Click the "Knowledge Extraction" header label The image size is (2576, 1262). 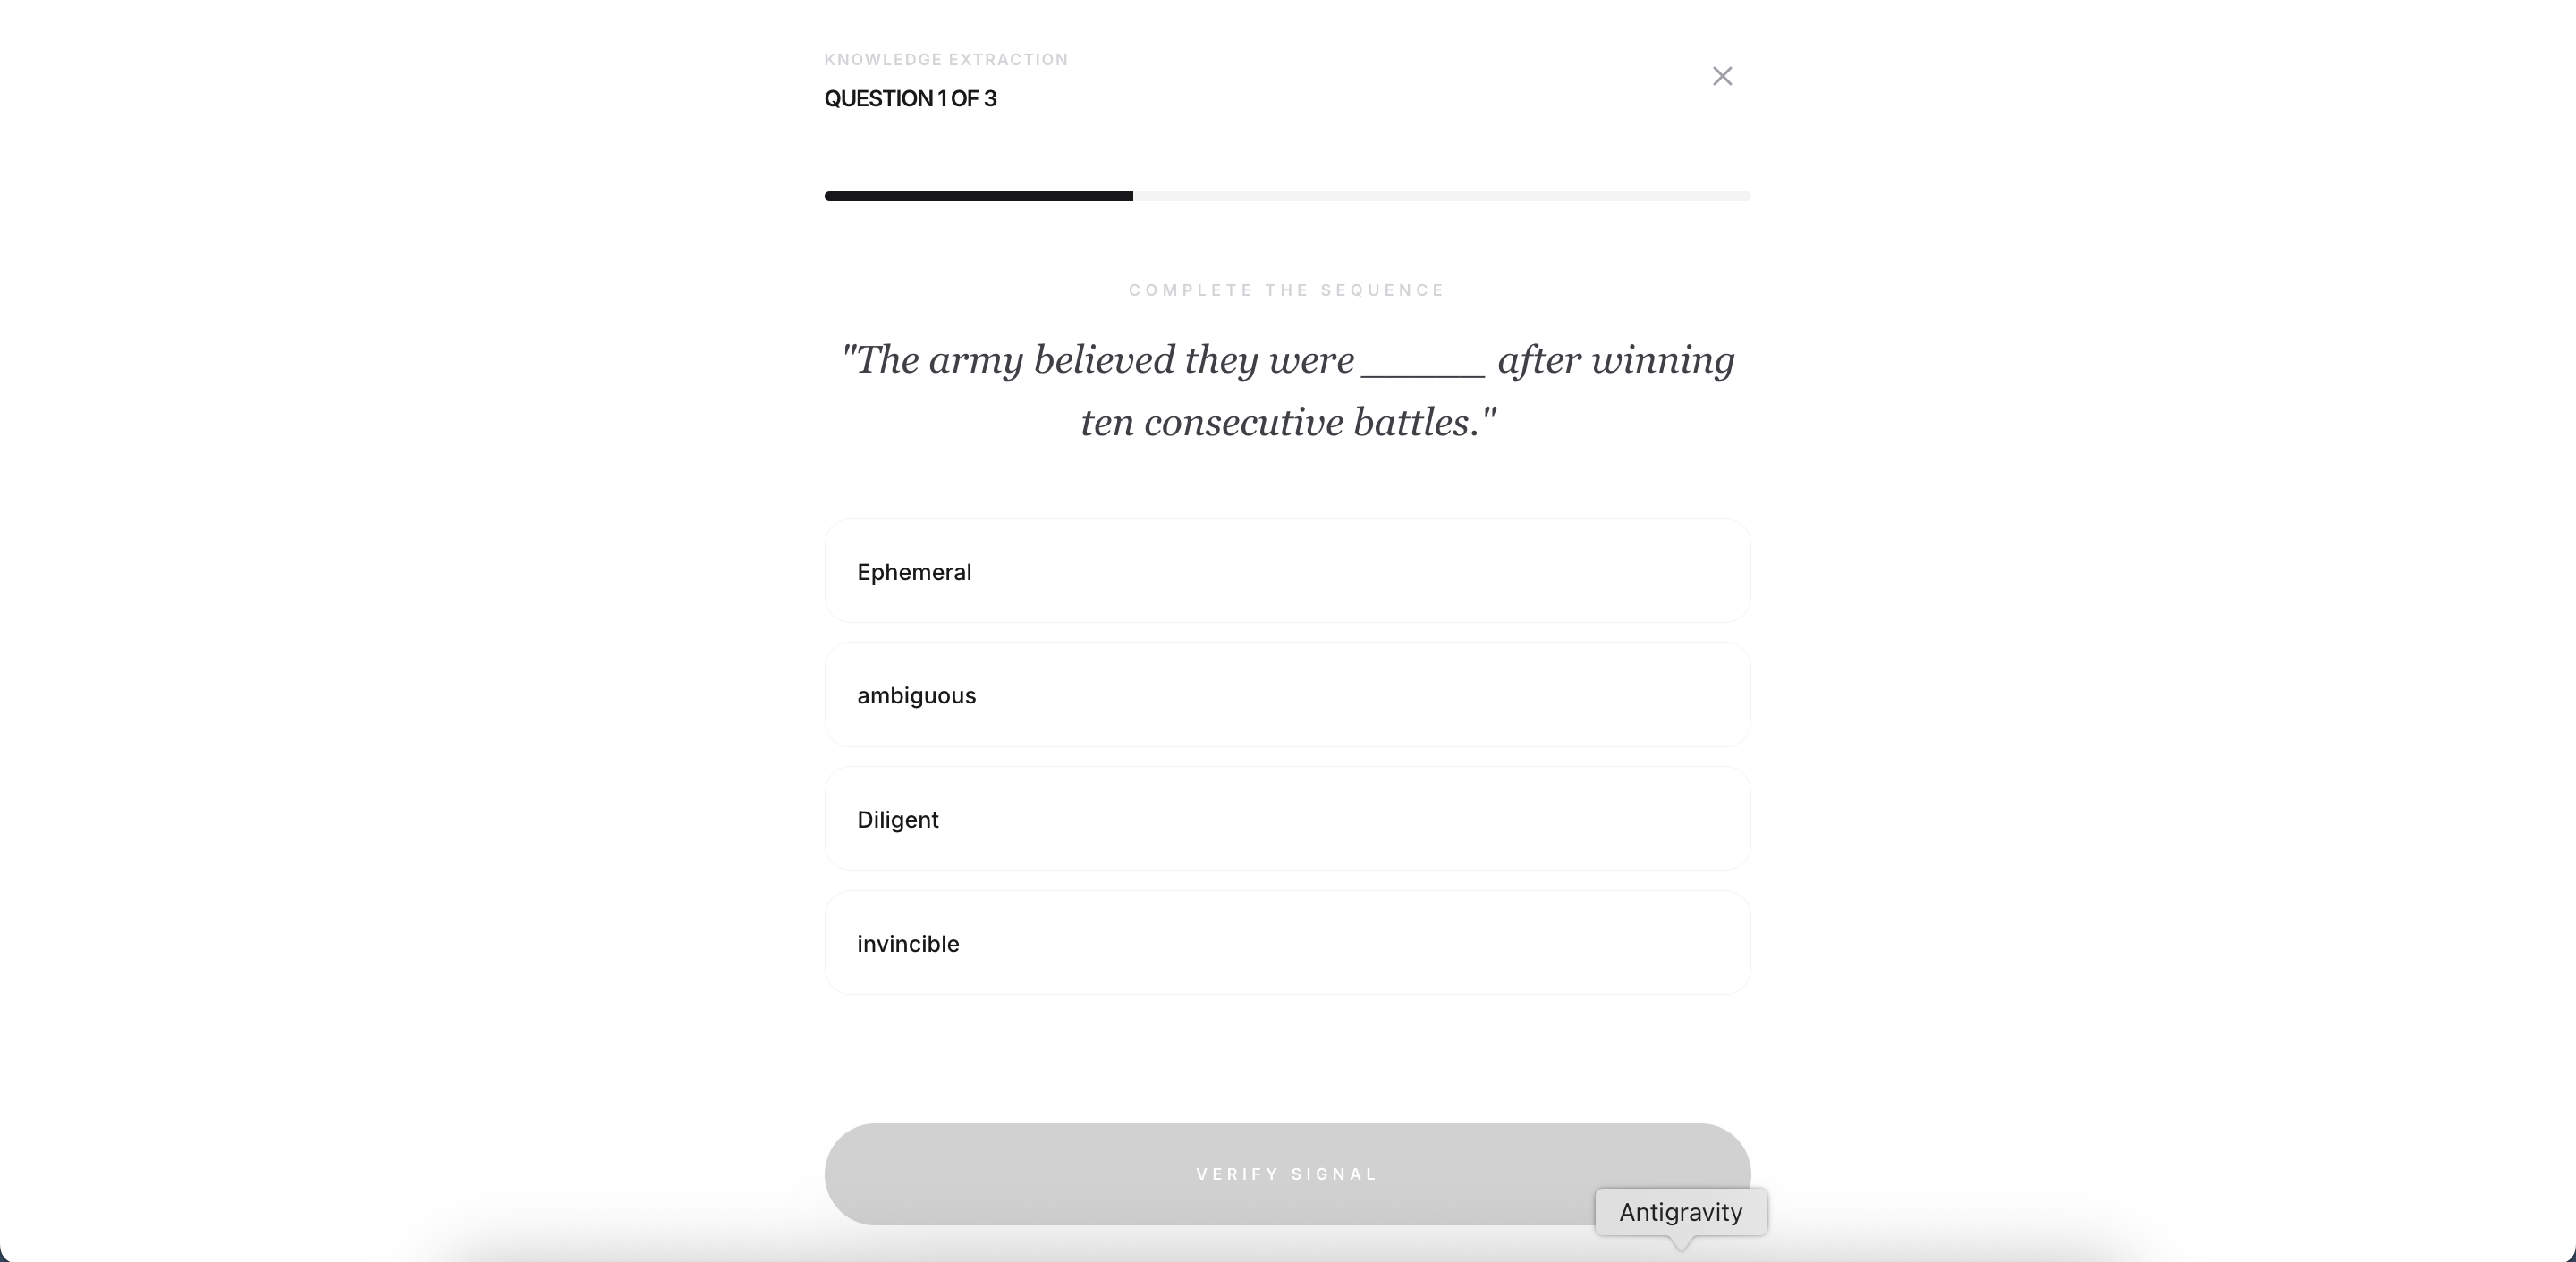[945, 60]
